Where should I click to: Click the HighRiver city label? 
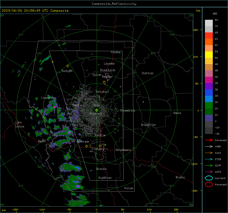coord(105,178)
